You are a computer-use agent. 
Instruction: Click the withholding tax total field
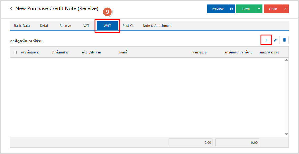pyautogui.click(x=237, y=142)
